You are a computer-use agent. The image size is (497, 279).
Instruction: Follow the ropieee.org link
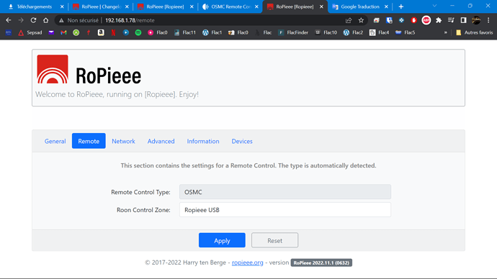pyautogui.click(x=248, y=262)
